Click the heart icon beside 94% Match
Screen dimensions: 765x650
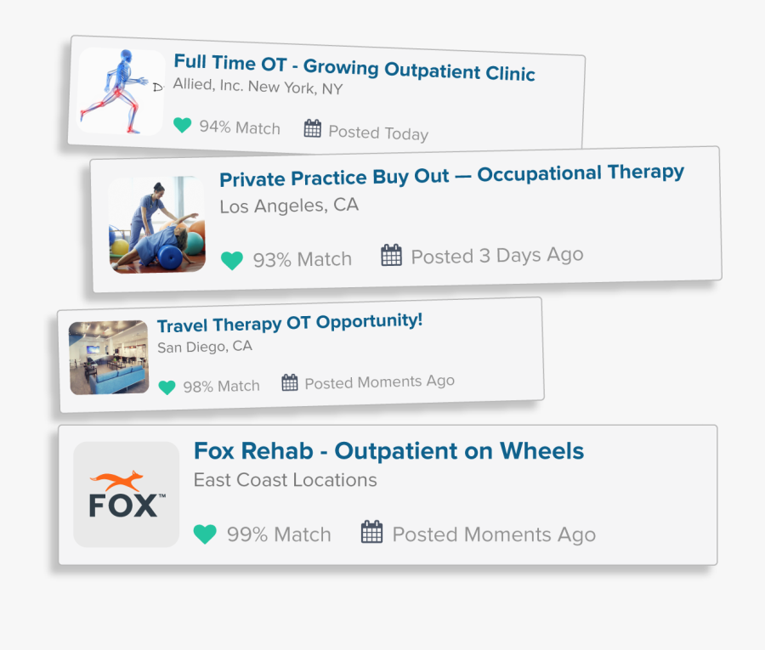pyautogui.click(x=183, y=125)
